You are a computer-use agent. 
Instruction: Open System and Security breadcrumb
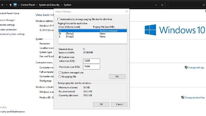(x=49, y=5)
